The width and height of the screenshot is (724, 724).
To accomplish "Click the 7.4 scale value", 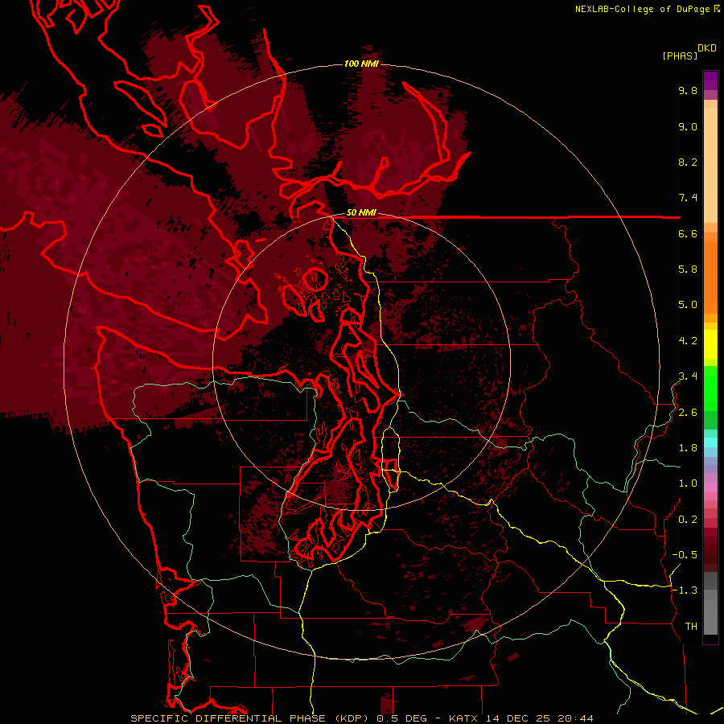I will (x=688, y=198).
